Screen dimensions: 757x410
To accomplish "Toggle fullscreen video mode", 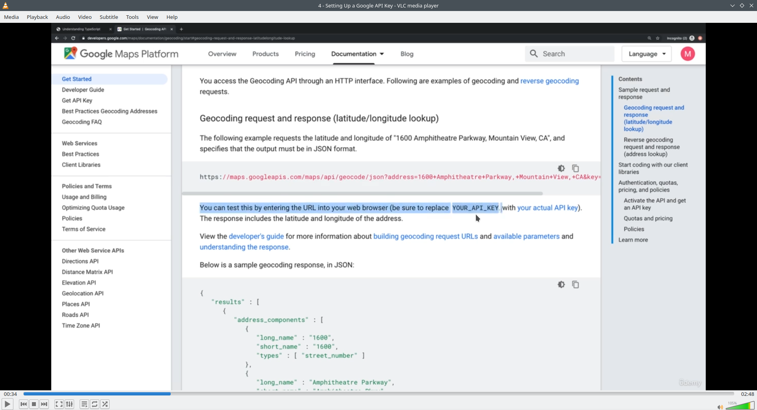I will [x=59, y=404].
